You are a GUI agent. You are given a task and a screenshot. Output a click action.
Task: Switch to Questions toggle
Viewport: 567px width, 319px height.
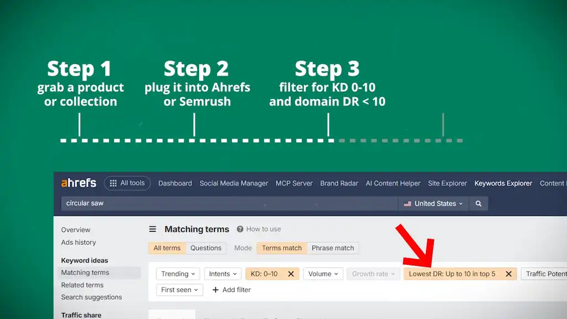206,248
